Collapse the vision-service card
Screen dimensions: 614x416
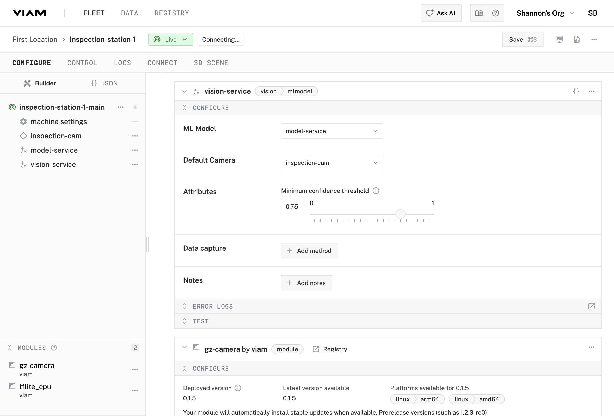(x=185, y=91)
